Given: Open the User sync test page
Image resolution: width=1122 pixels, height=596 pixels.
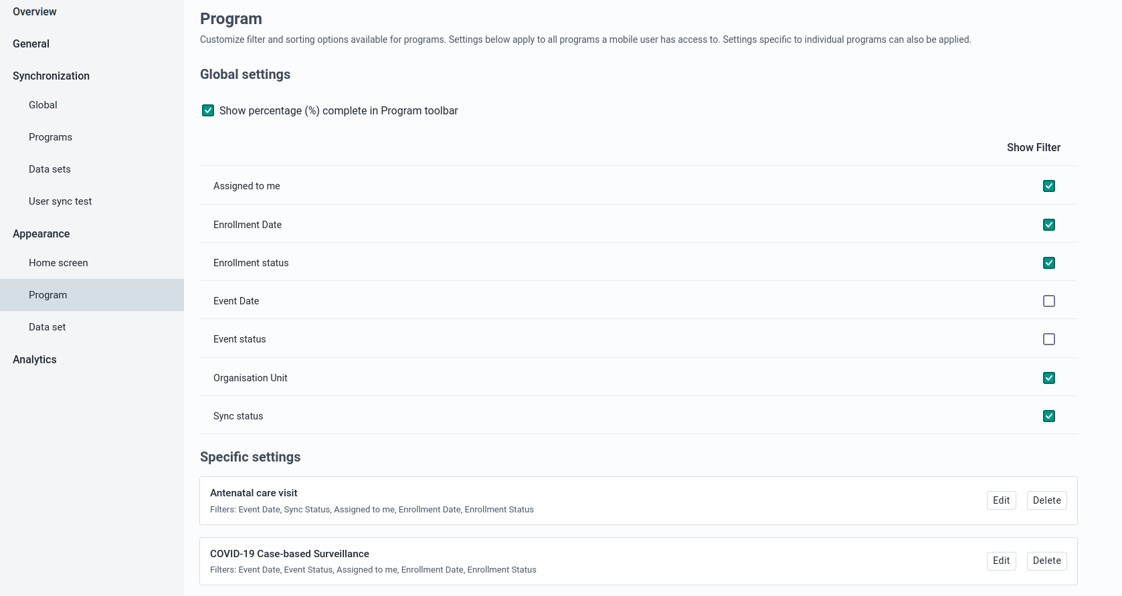Looking at the screenshot, I should pos(60,201).
